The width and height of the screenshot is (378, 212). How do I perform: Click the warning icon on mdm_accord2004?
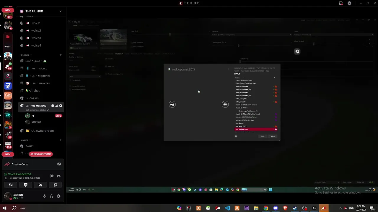[x=276, y=87]
